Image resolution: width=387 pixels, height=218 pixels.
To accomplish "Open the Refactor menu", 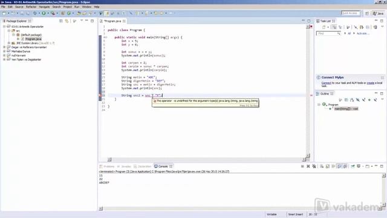I will pos(31,7).
